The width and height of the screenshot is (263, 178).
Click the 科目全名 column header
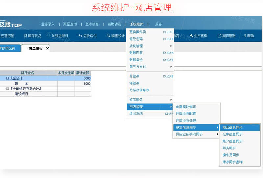click(x=29, y=73)
